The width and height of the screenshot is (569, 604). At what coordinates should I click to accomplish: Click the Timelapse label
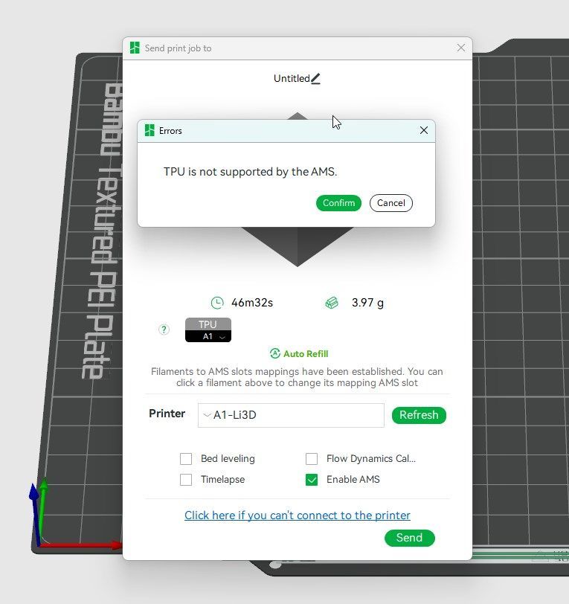pos(222,480)
